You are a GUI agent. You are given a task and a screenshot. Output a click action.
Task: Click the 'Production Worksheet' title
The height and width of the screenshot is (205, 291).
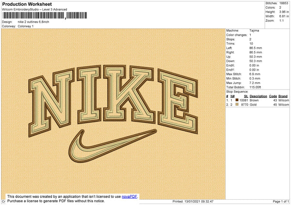click(x=27, y=4)
